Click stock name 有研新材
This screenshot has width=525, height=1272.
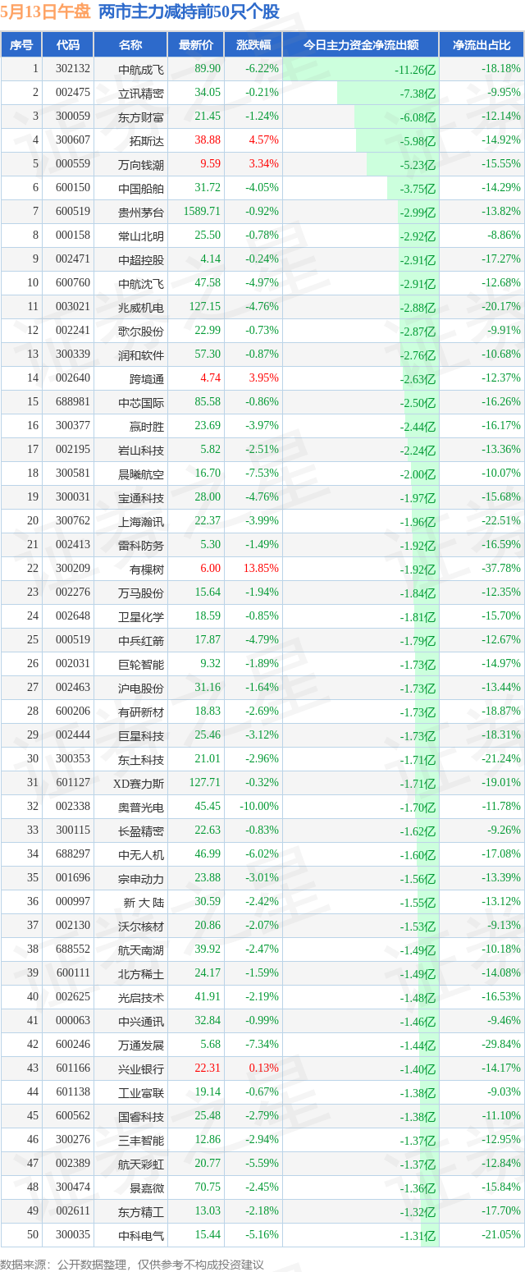141,711
